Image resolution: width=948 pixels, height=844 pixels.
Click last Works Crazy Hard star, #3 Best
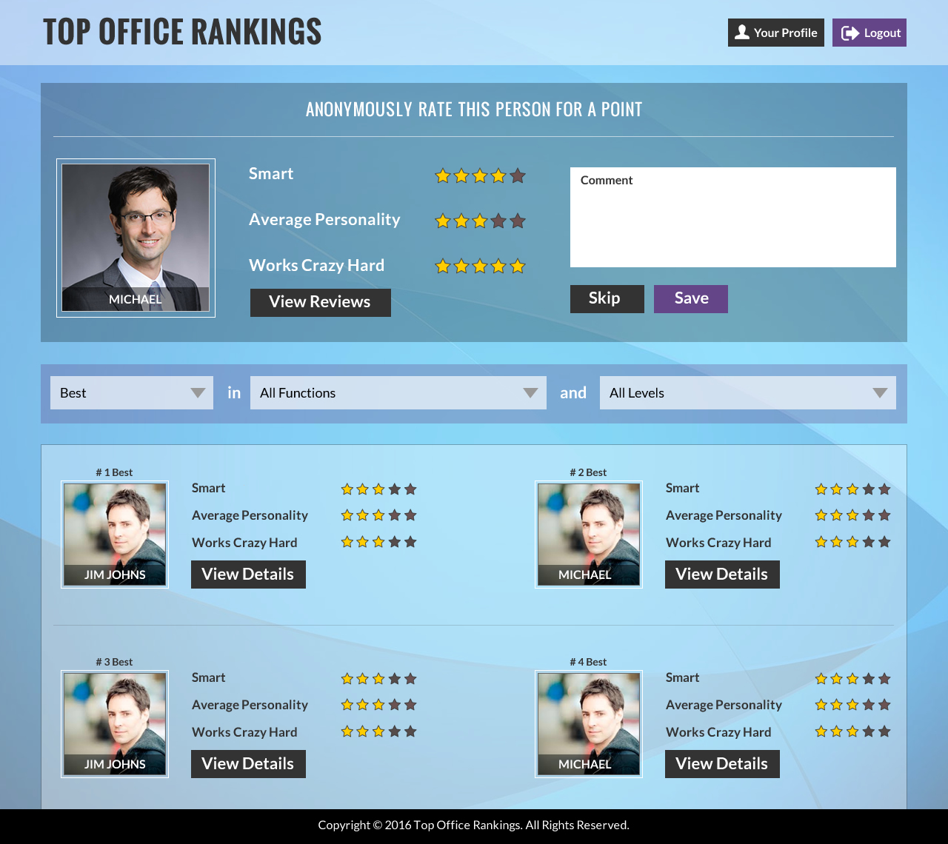410,731
